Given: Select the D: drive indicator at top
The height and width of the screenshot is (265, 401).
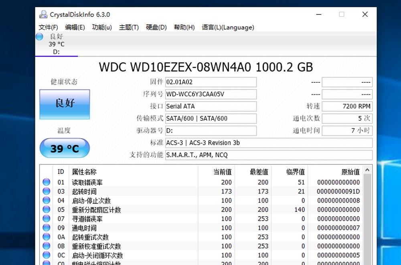Looking at the screenshot, I should pyautogui.click(x=56, y=44).
